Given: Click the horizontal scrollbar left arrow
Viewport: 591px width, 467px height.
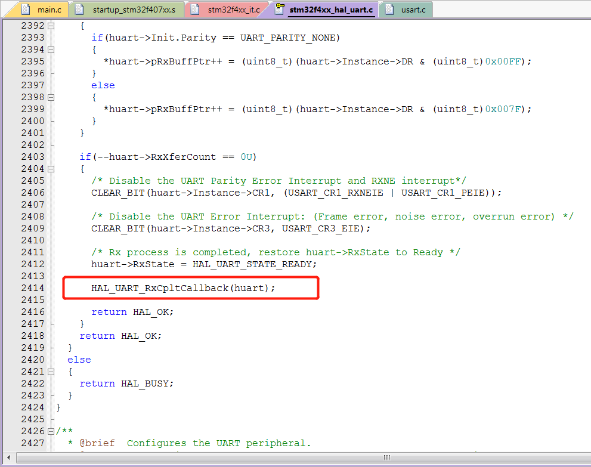Looking at the screenshot, I should [x=8, y=457].
